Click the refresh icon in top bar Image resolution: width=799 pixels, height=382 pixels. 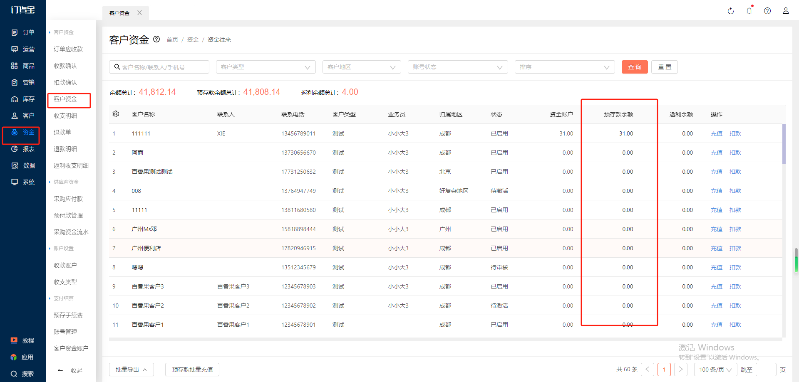coord(731,11)
